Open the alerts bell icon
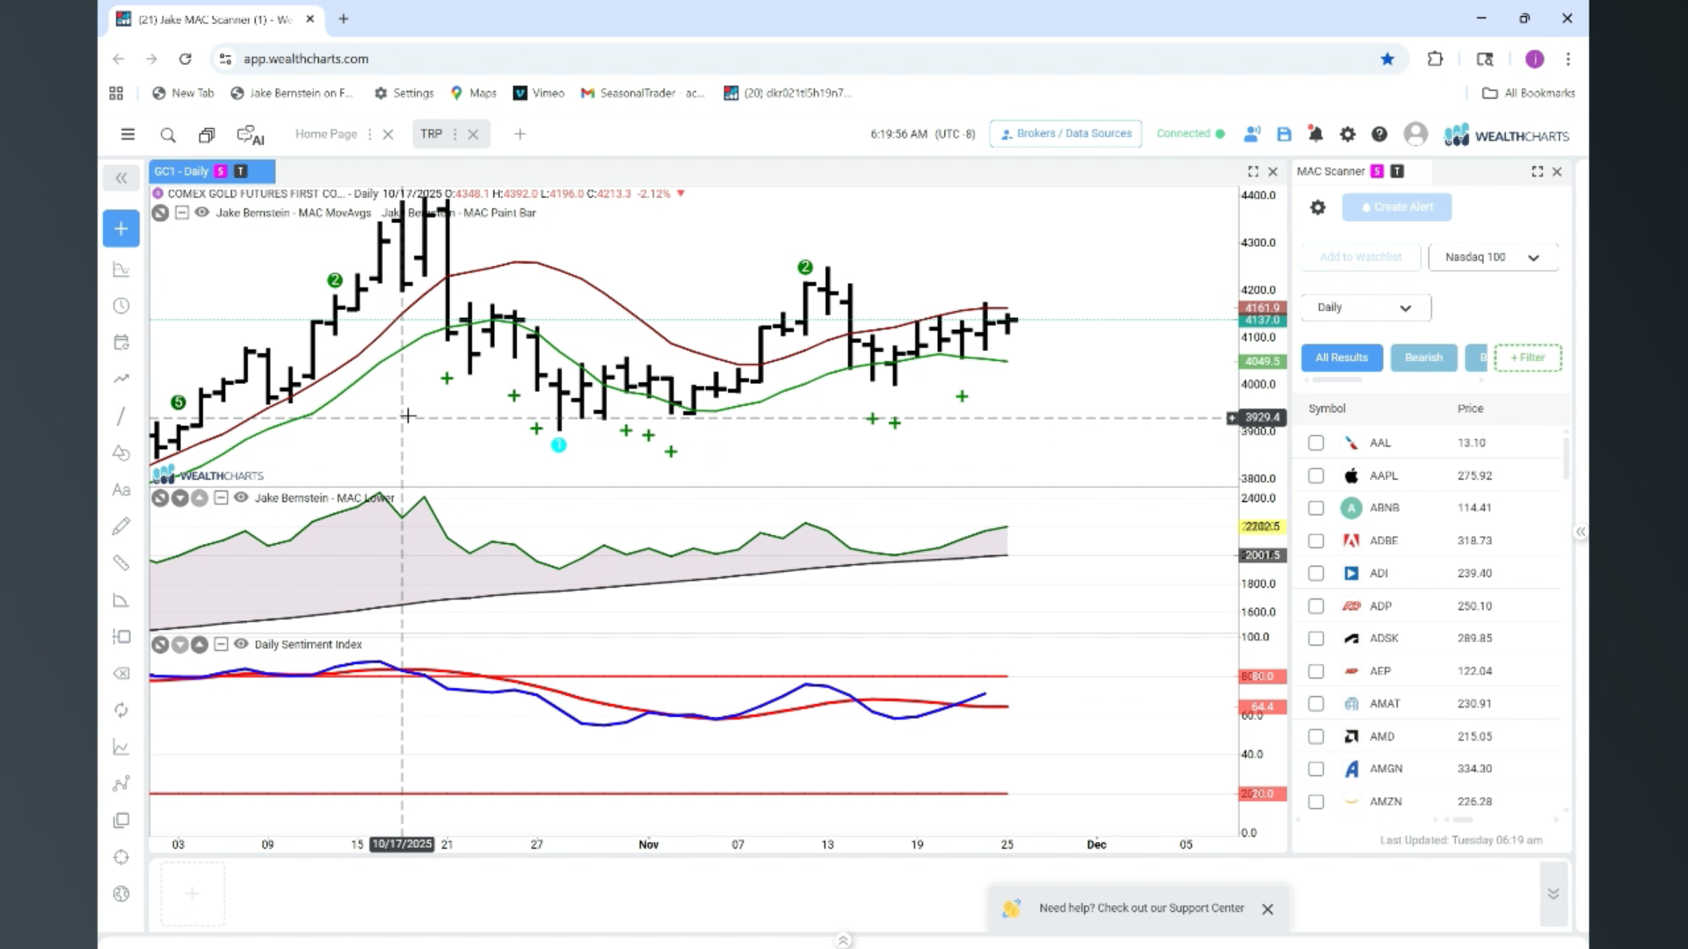This screenshot has width=1688, height=949. click(1315, 134)
